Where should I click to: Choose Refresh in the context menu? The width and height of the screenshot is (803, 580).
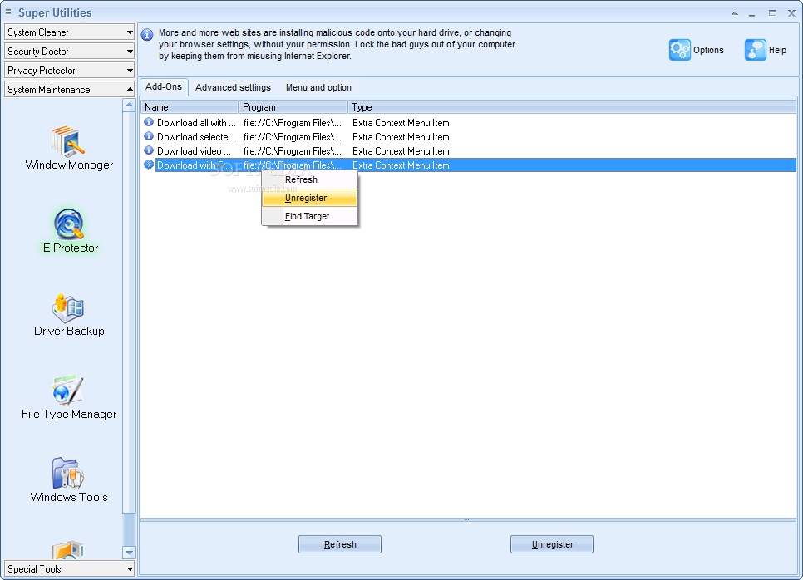click(309, 179)
